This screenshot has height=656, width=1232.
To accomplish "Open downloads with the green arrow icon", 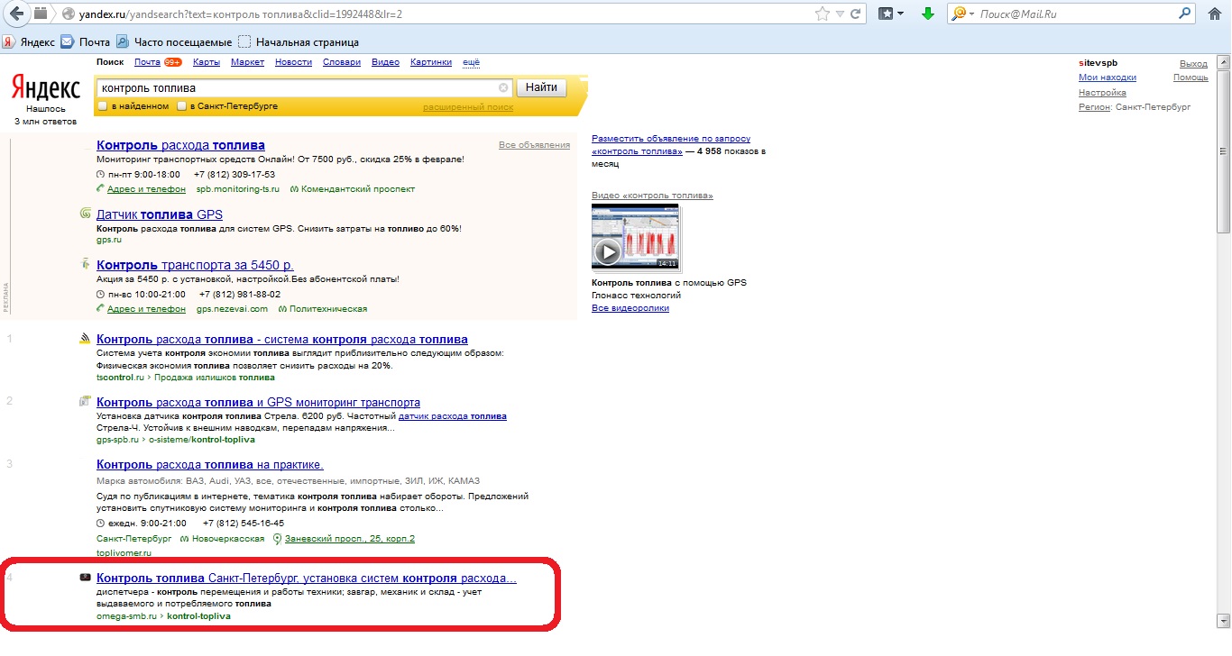I will 927,14.
